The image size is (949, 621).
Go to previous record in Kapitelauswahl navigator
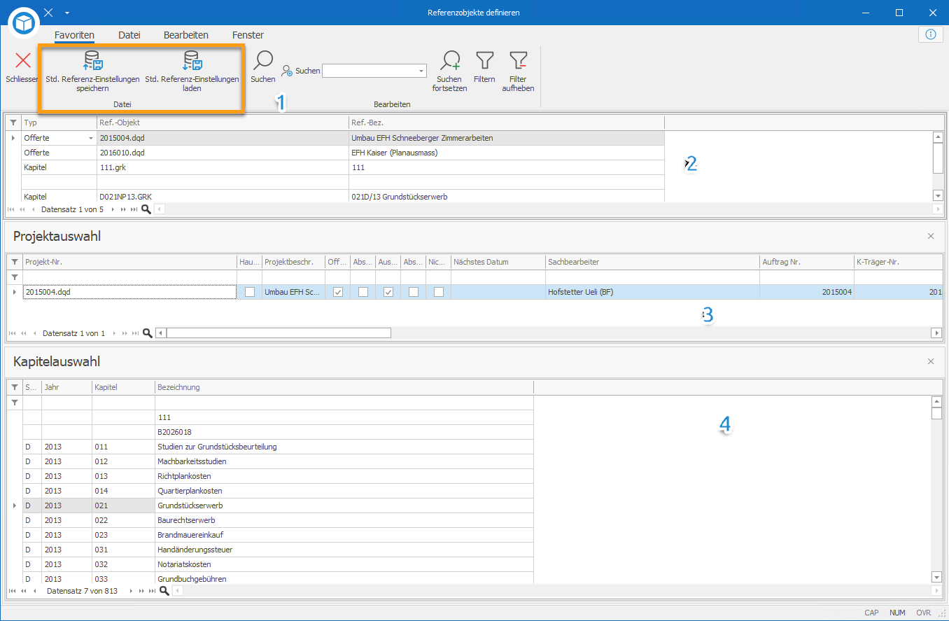(x=34, y=592)
